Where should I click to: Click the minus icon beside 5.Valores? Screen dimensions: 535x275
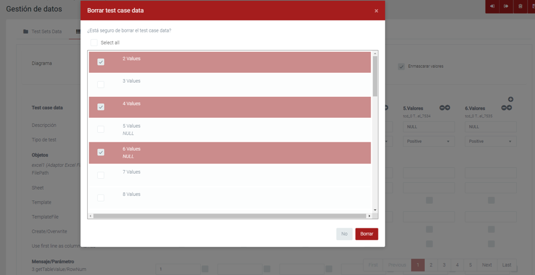pos(442,108)
